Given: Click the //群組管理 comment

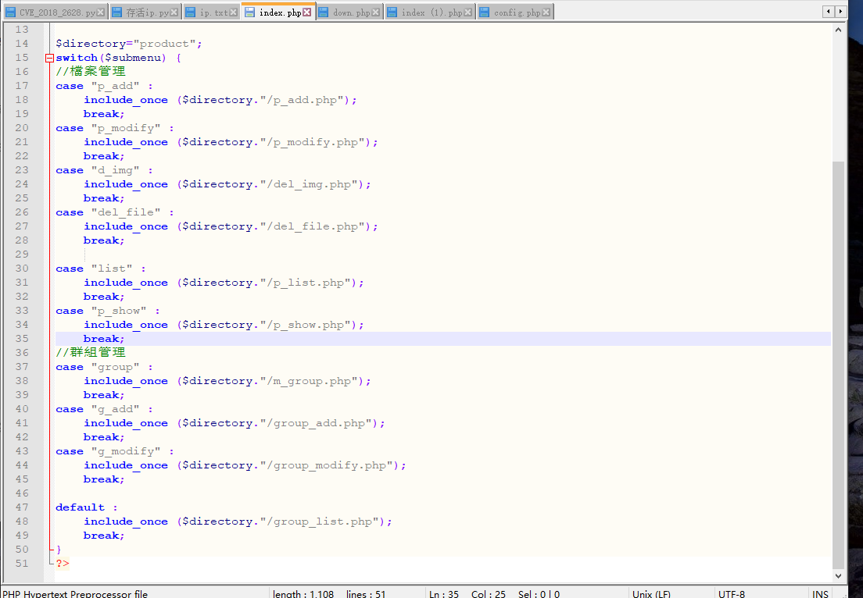Looking at the screenshot, I should tap(91, 352).
